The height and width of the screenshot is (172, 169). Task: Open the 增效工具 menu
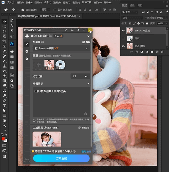point(87,2)
